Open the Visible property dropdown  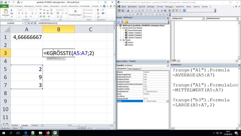(x=167, y=101)
